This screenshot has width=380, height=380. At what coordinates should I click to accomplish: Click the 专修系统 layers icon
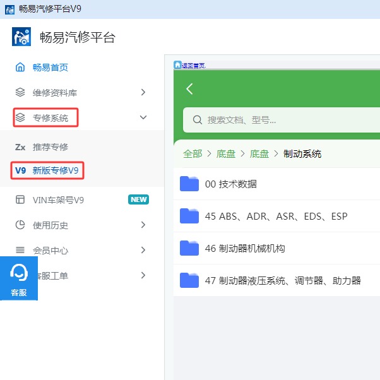pyautogui.click(x=20, y=117)
